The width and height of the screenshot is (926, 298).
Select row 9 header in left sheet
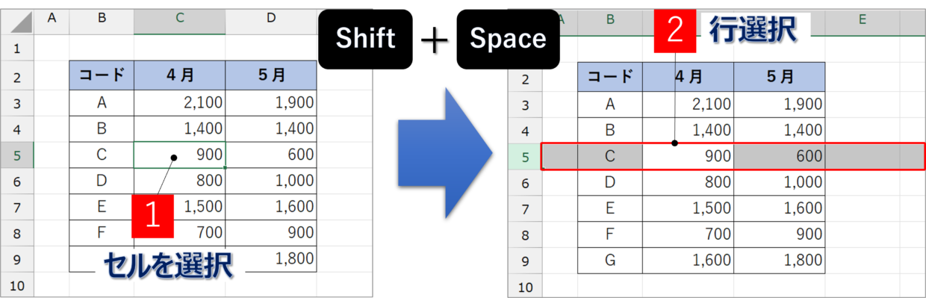click(x=17, y=258)
